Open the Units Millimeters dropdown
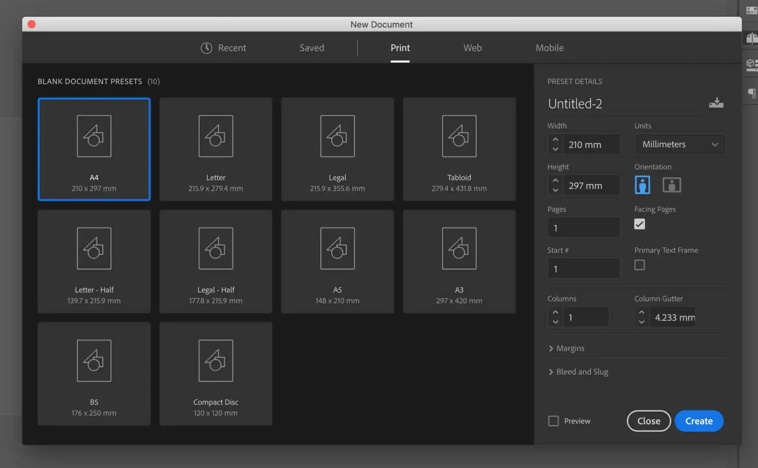Viewport: 758px width, 468px height. [680, 144]
